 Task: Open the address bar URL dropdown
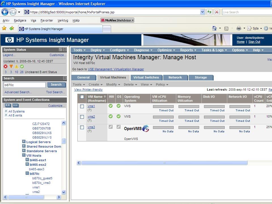[202, 12]
